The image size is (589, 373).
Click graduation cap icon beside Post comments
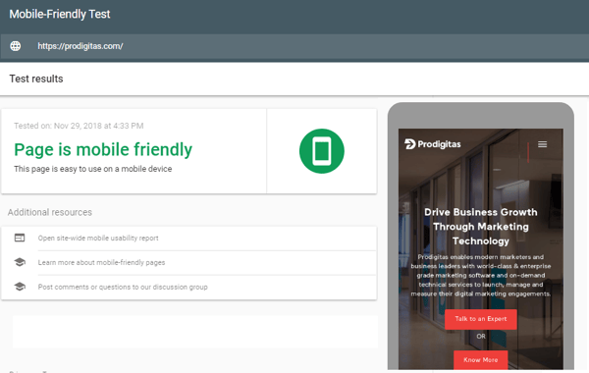point(20,287)
